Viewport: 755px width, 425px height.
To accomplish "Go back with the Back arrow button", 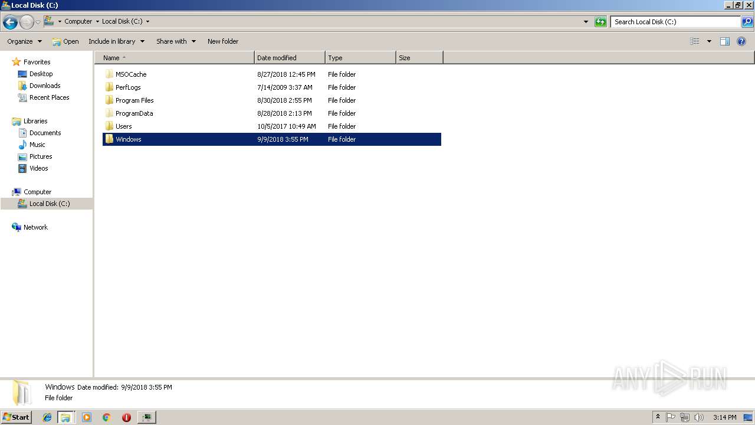I will pos(10,22).
